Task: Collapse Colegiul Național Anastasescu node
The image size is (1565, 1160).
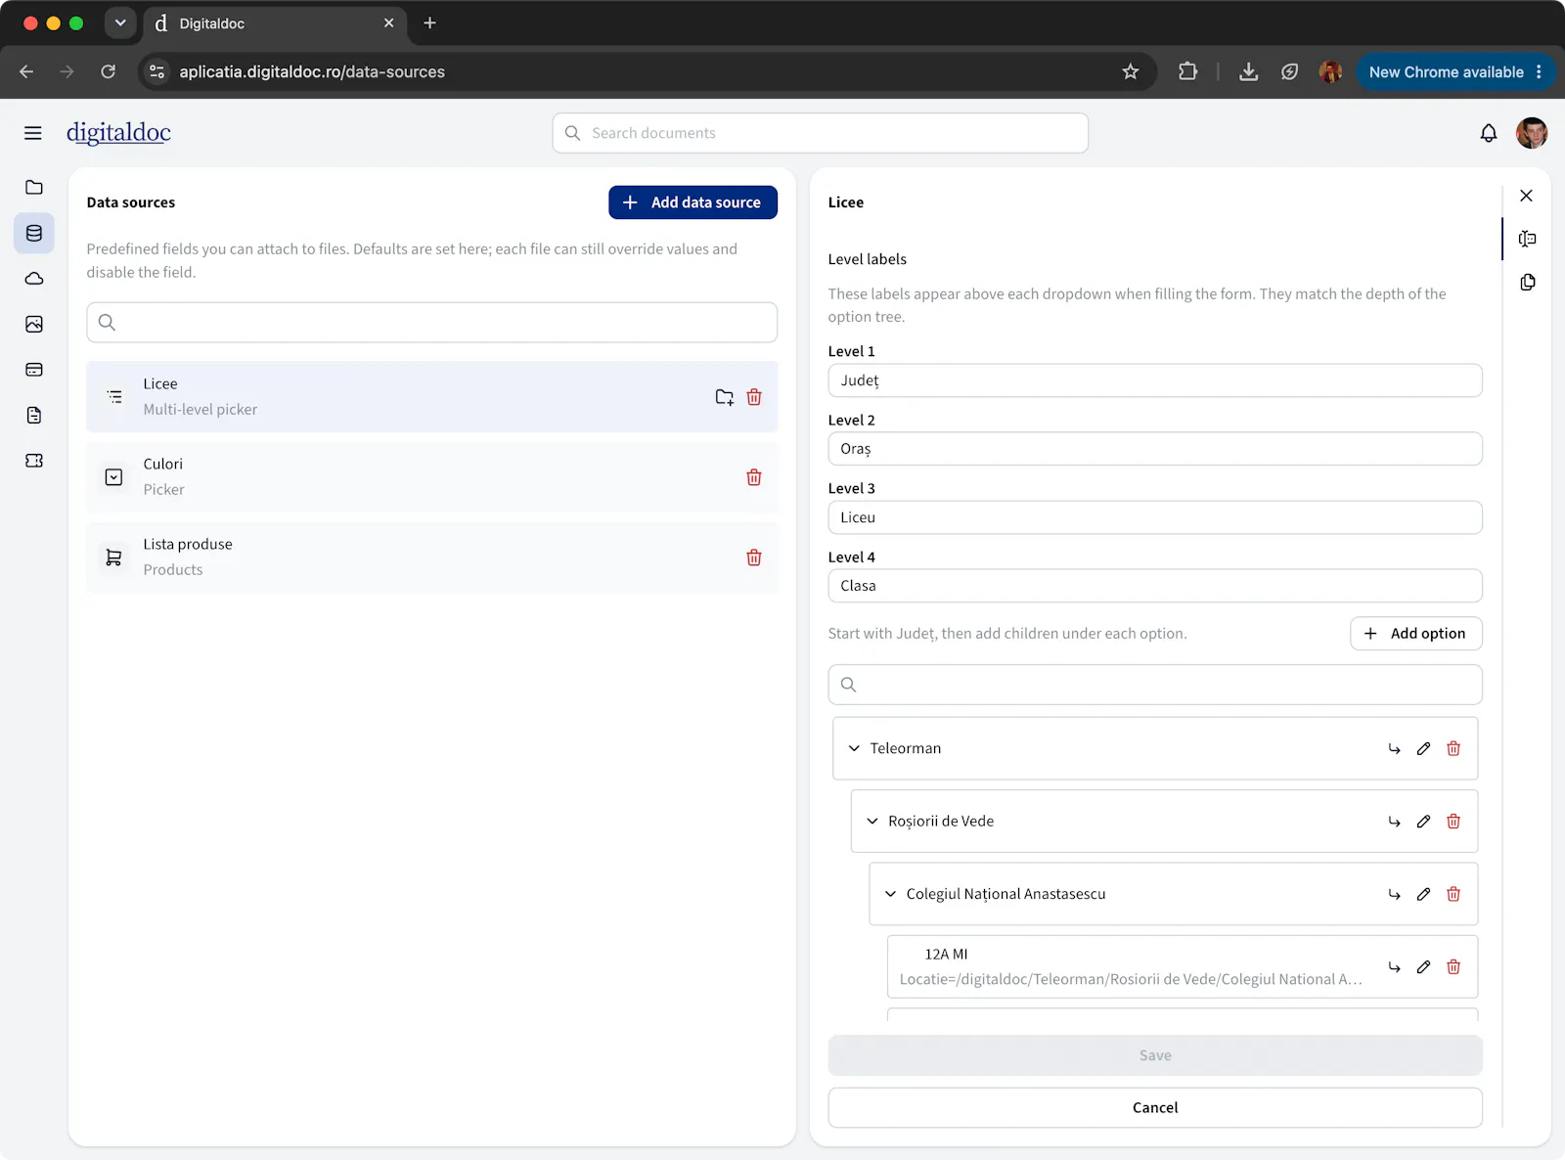Action: tap(890, 894)
